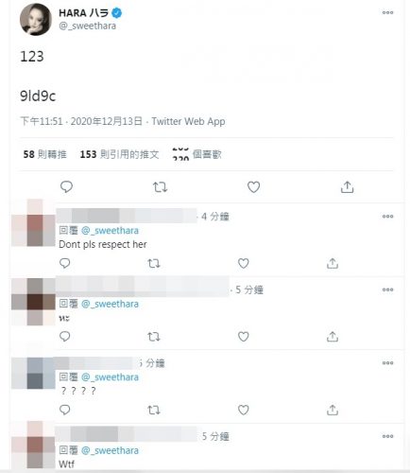Click @_sweethara mention in 'Wtf' reply
The width and height of the screenshot is (410, 473).
(110, 450)
